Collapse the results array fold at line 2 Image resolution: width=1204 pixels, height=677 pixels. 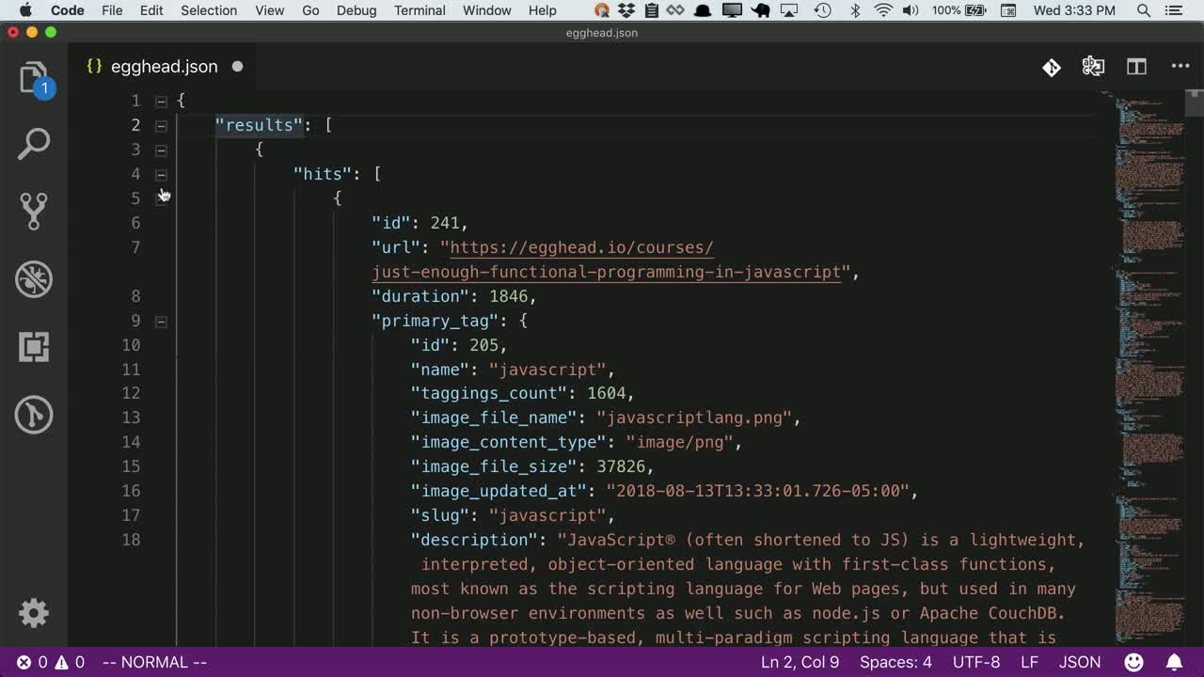tap(161, 125)
